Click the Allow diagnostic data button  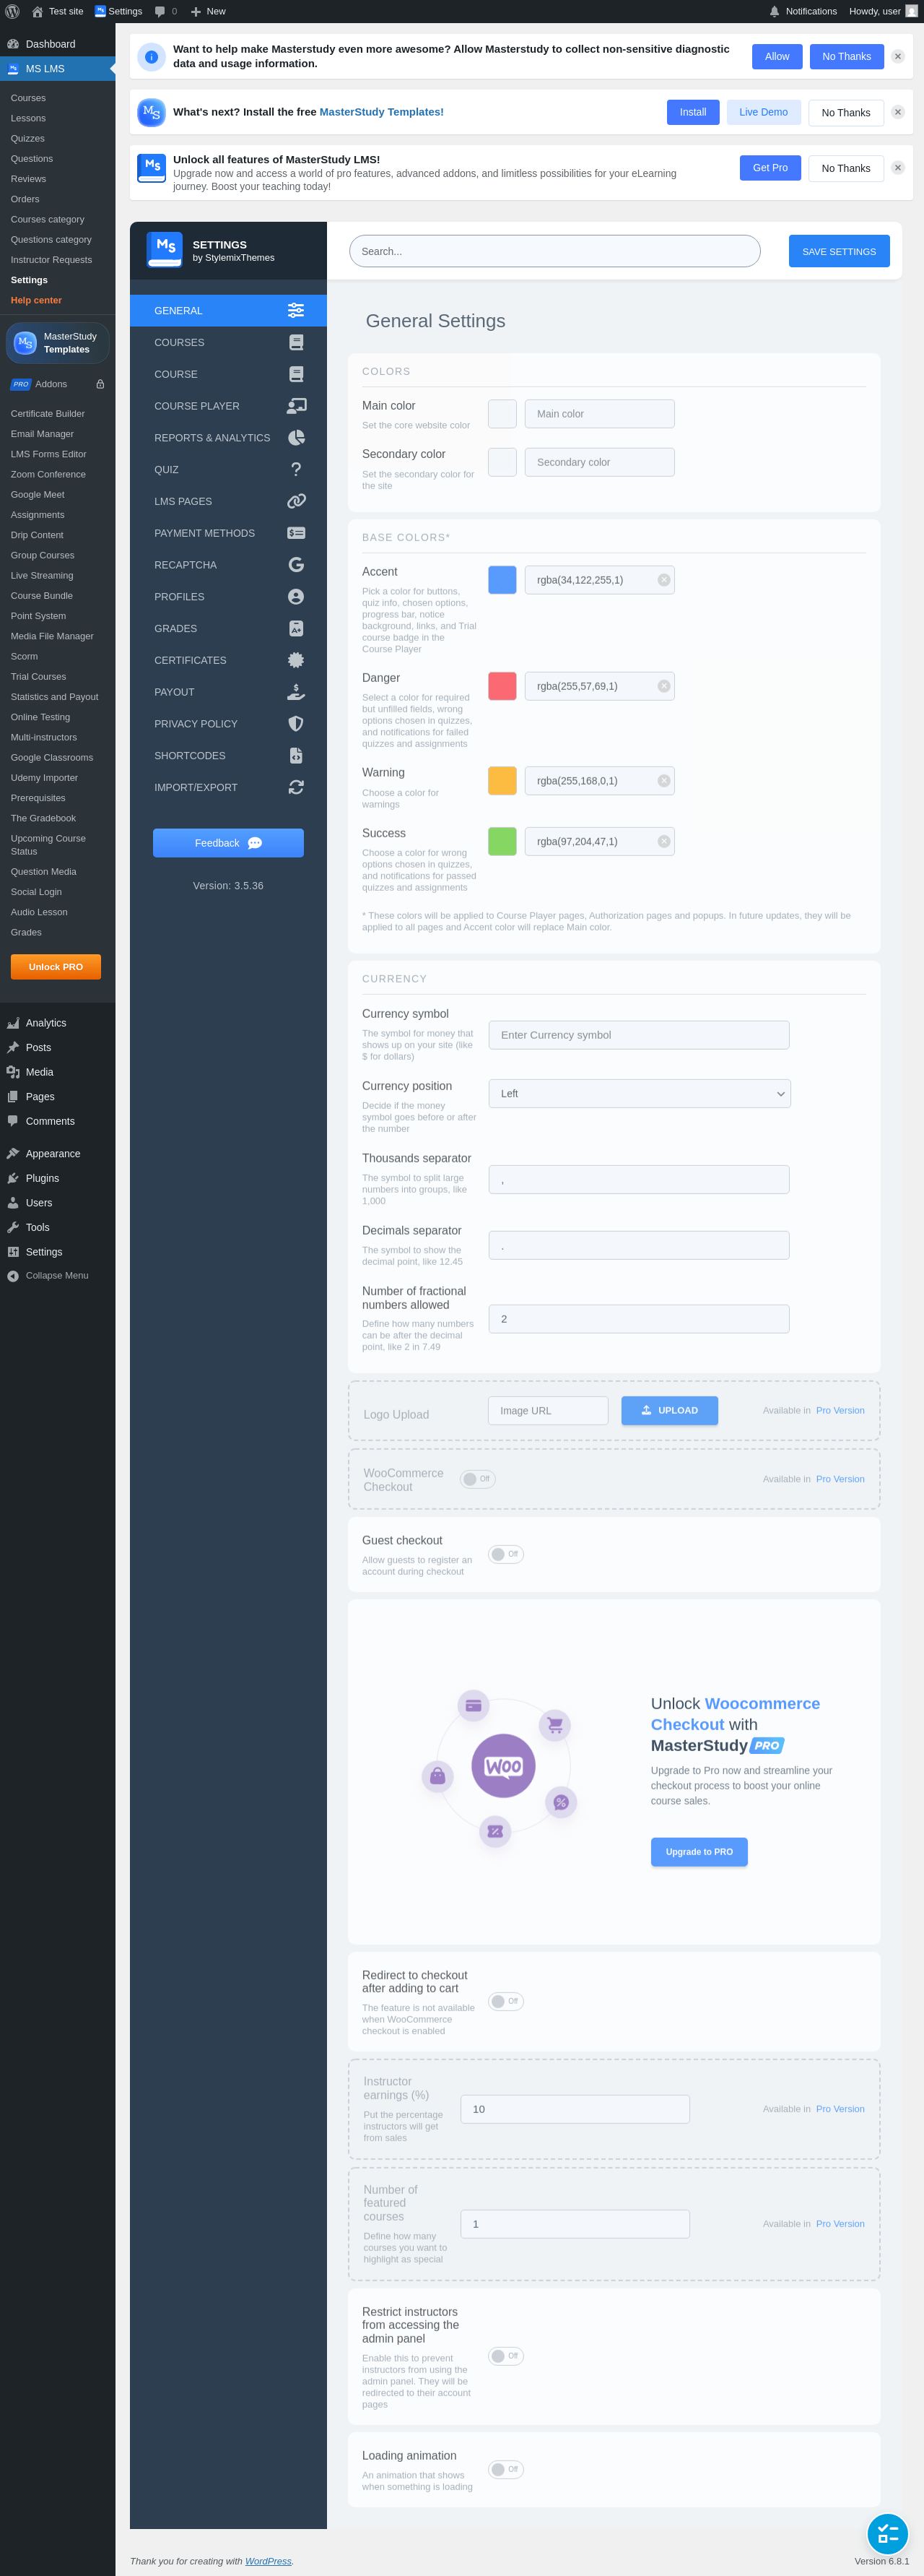pyautogui.click(x=776, y=57)
